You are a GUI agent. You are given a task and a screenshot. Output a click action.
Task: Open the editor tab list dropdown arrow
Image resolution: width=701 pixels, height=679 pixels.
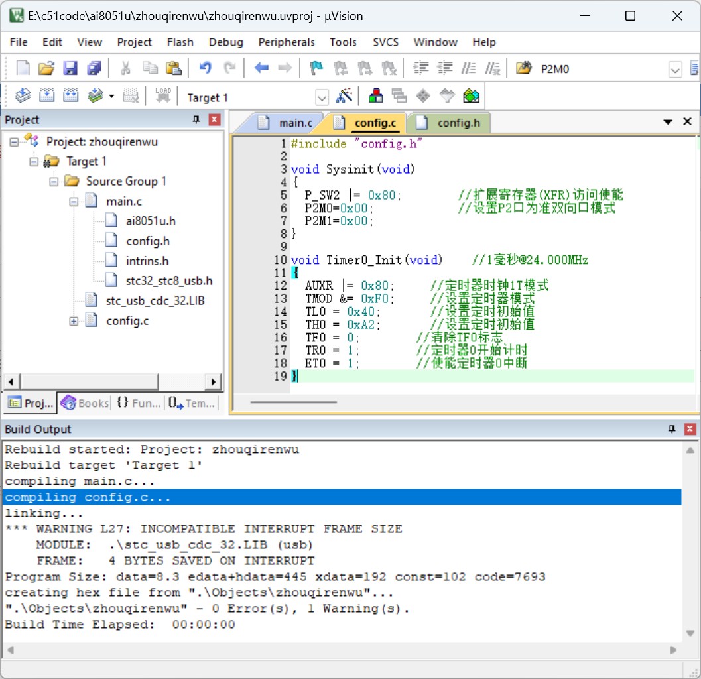(668, 121)
